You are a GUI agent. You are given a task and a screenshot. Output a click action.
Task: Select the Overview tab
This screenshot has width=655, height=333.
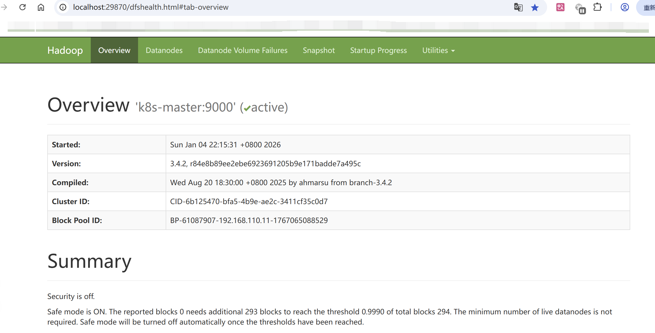(x=114, y=50)
